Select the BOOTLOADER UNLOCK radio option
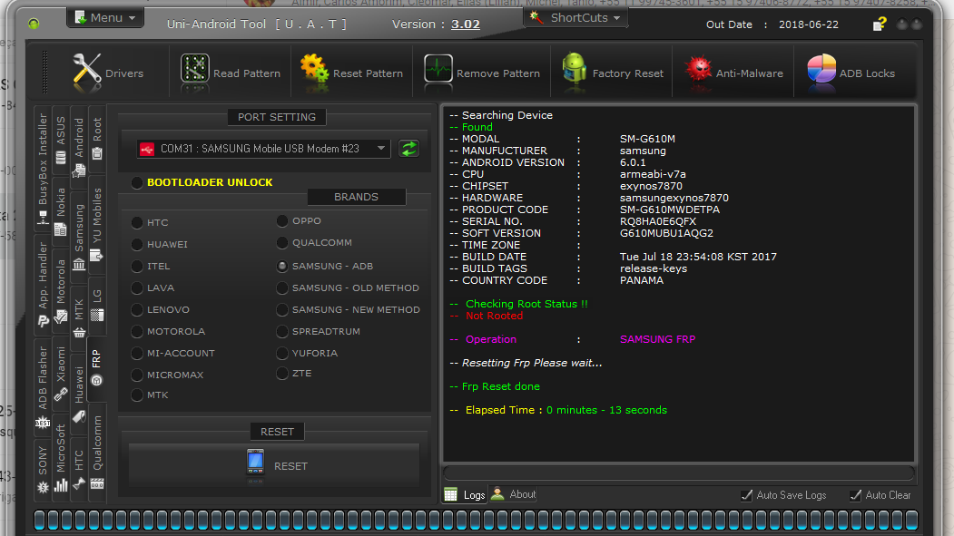 137,182
